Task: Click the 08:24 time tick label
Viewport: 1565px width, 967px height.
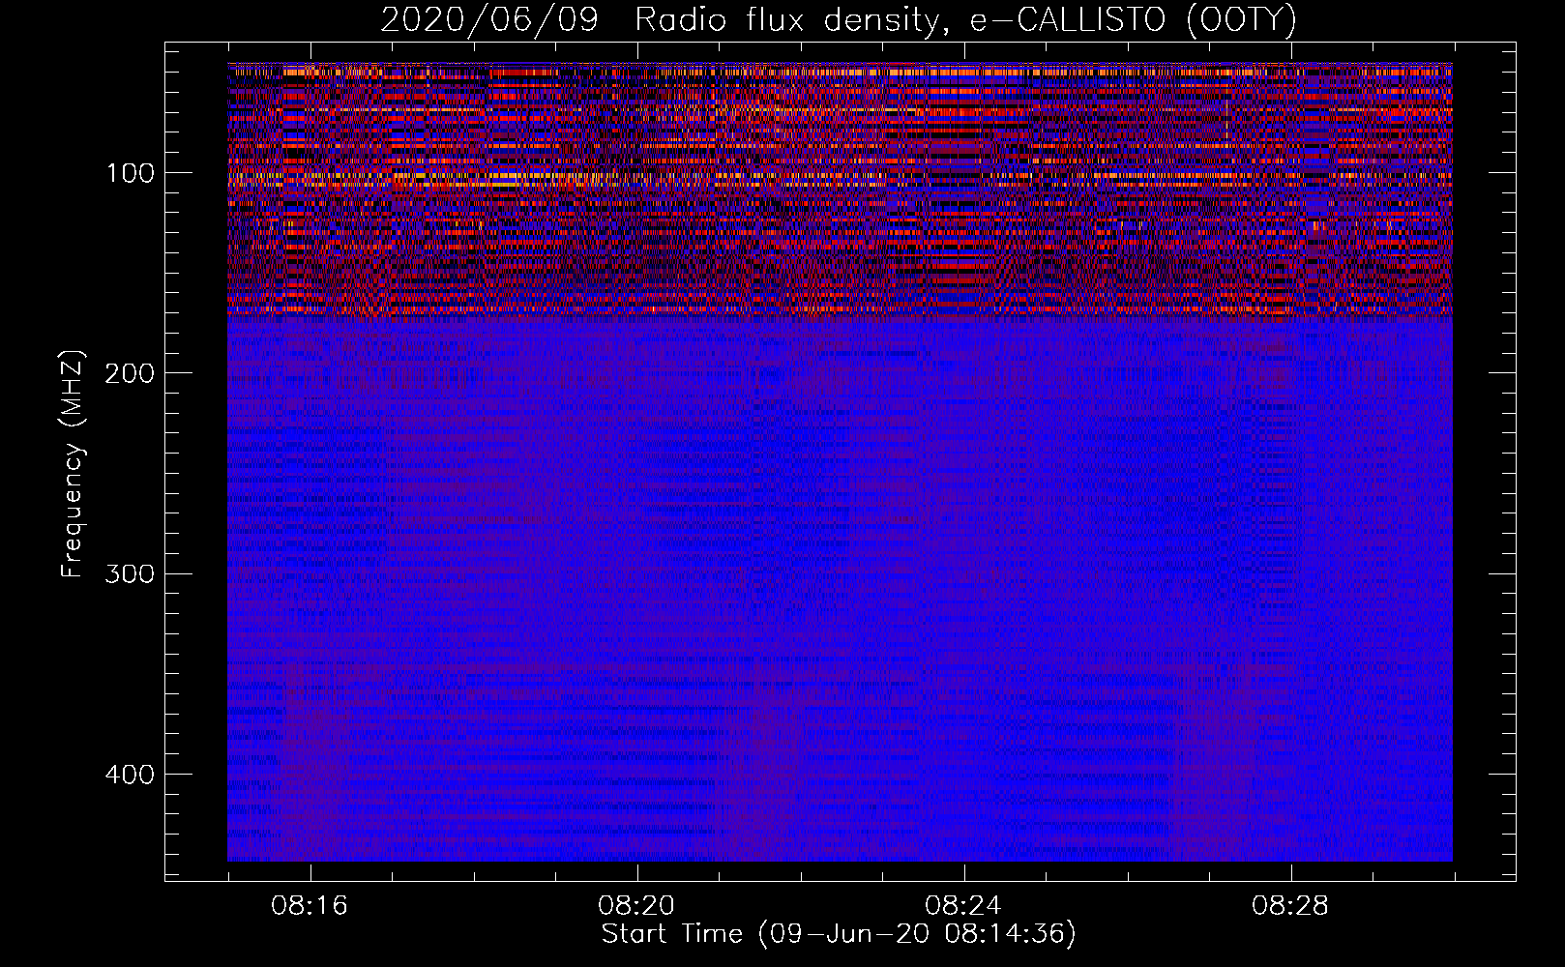Action: (963, 906)
